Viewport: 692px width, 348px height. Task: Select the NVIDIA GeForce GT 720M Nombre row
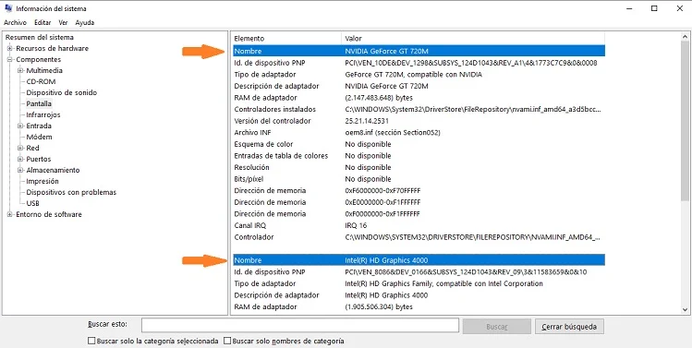[419, 51]
